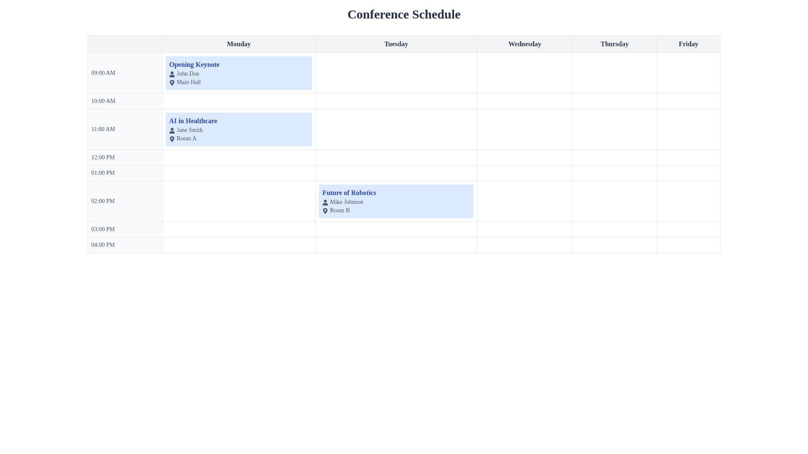The width and height of the screenshot is (808, 454).
Task: Click the Mike Johnson speaker name
Action: (x=346, y=202)
